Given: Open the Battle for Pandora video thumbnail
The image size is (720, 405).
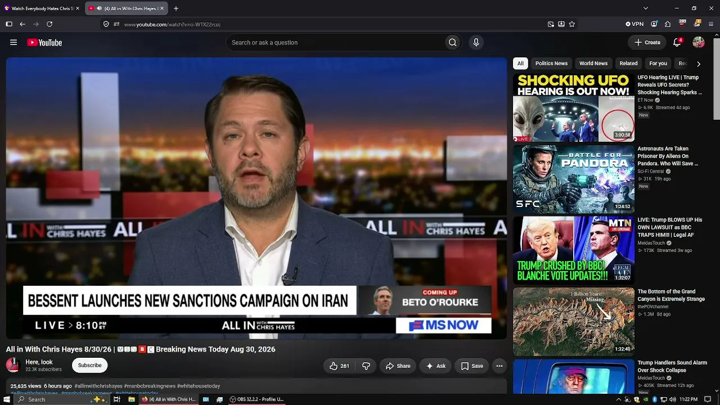Looking at the screenshot, I should [574, 179].
